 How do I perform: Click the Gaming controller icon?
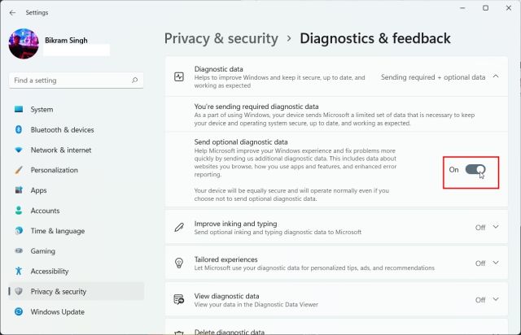point(18,251)
